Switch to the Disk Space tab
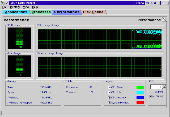The image size is (170, 117). (x=93, y=12)
